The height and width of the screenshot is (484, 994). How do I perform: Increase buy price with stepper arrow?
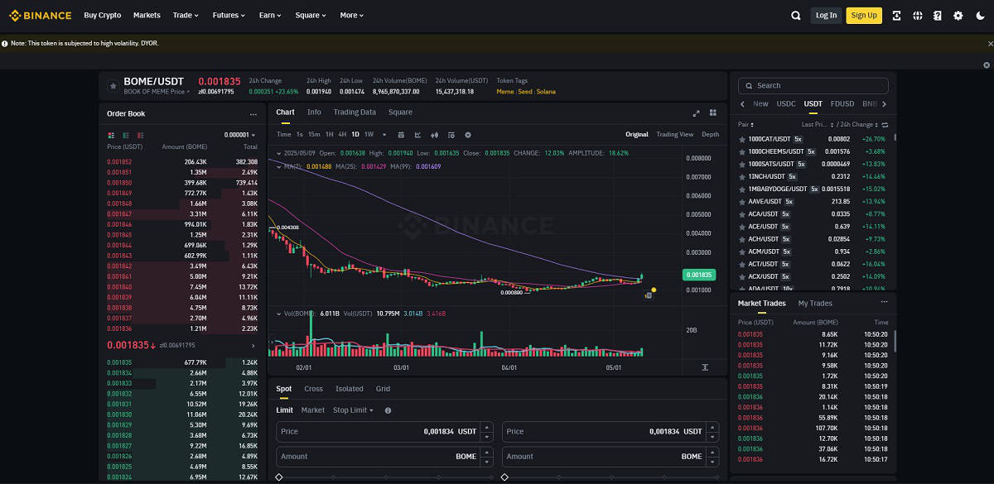[487, 428]
